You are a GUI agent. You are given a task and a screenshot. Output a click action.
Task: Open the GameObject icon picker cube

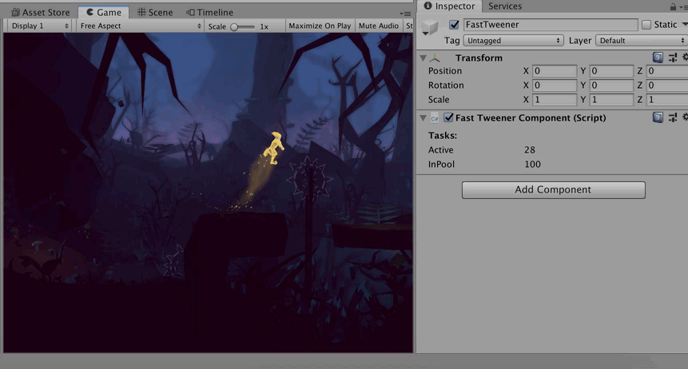point(430,27)
